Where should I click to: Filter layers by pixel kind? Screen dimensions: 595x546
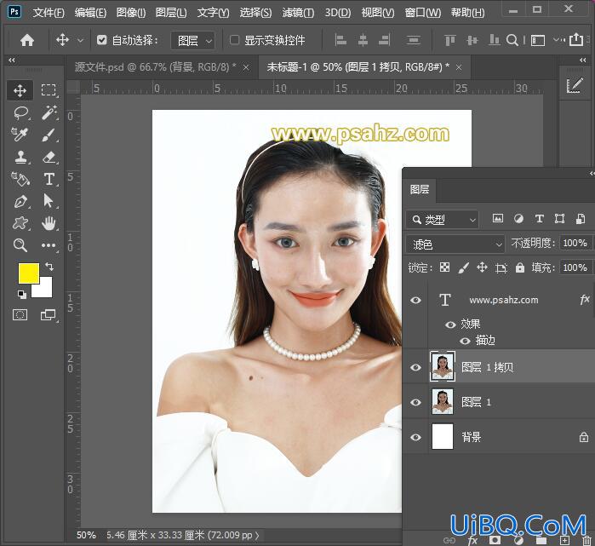[497, 218]
